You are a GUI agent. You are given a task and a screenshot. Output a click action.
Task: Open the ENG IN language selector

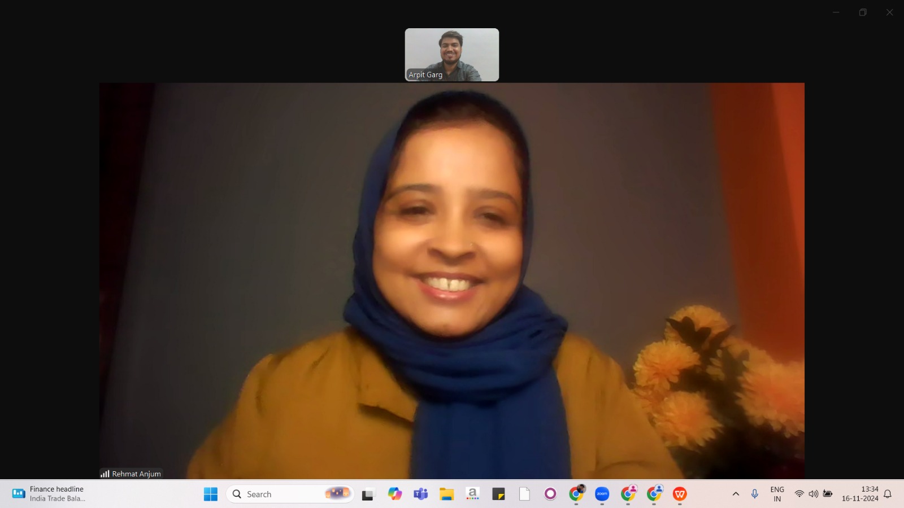coord(777,494)
